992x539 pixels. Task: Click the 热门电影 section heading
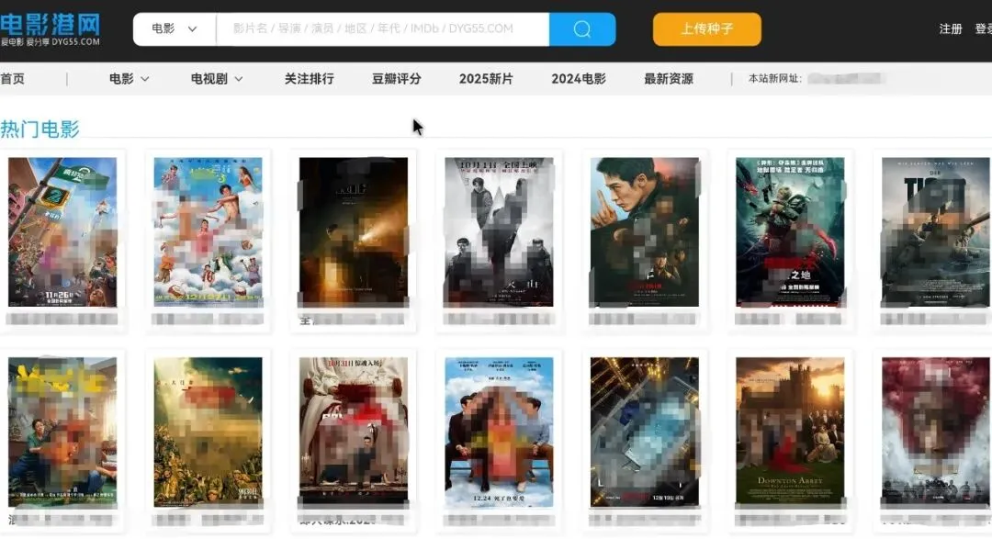pos(39,129)
